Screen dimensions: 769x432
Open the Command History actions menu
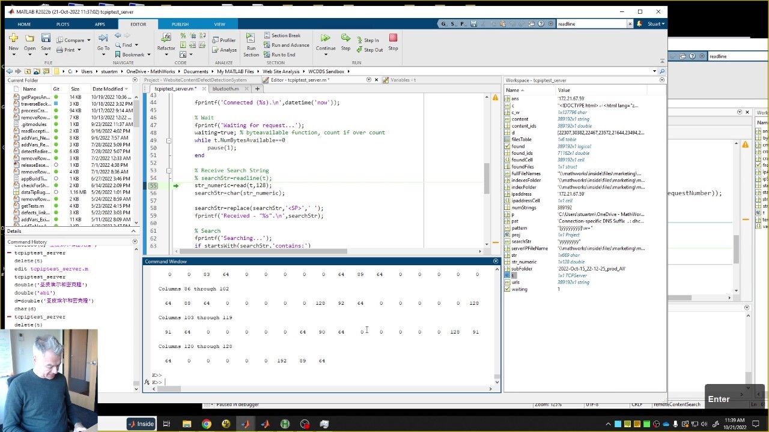point(135,241)
